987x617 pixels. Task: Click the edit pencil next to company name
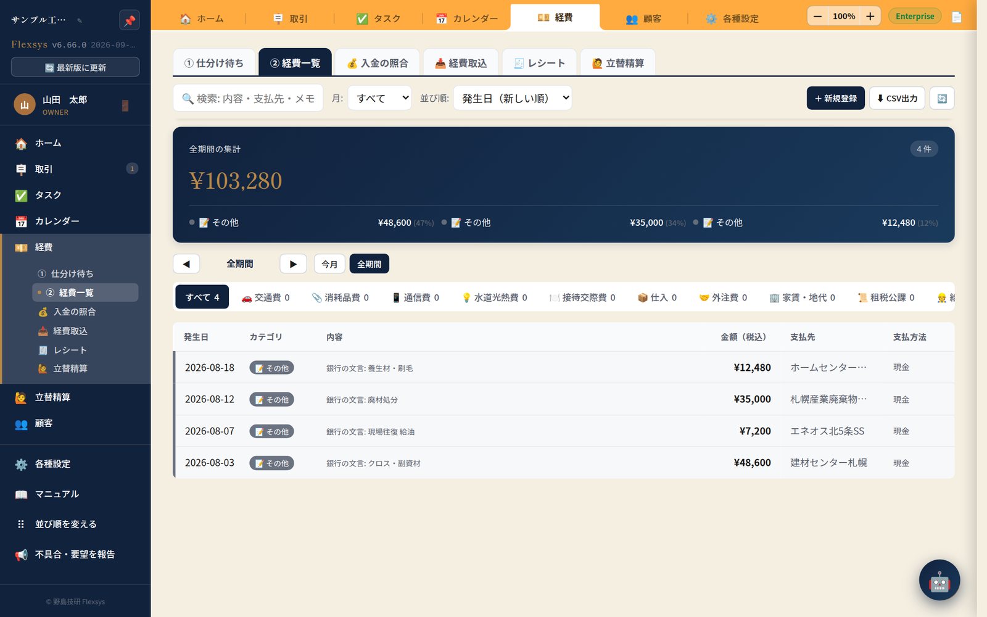pyautogui.click(x=80, y=20)
